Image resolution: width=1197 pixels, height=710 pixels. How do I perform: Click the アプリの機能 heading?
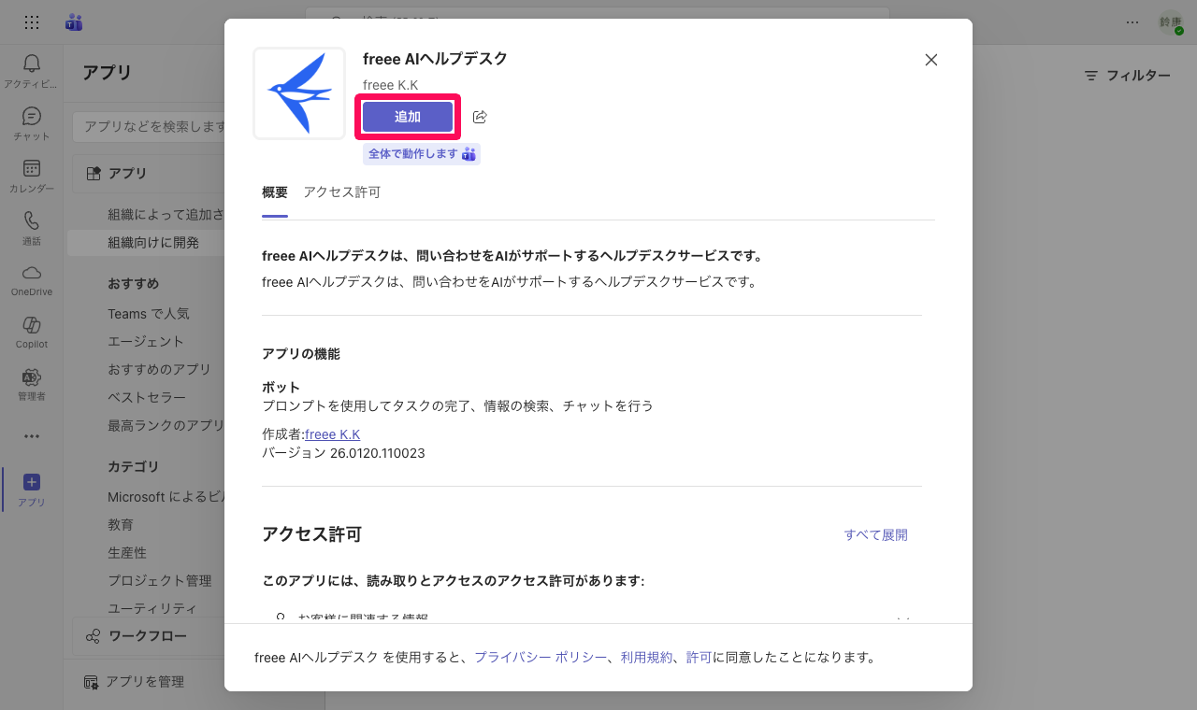[301, 354]
